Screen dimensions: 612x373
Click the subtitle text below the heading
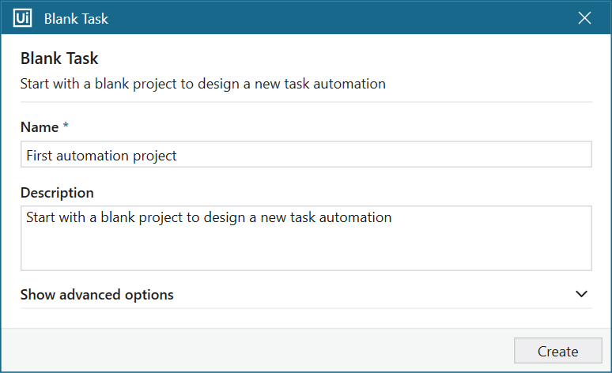click(x=202, y=84)
